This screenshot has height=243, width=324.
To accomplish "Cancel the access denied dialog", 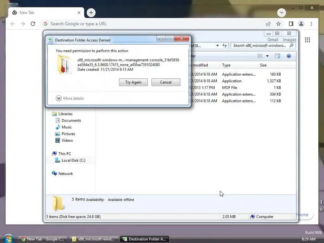I will [166, 82].
